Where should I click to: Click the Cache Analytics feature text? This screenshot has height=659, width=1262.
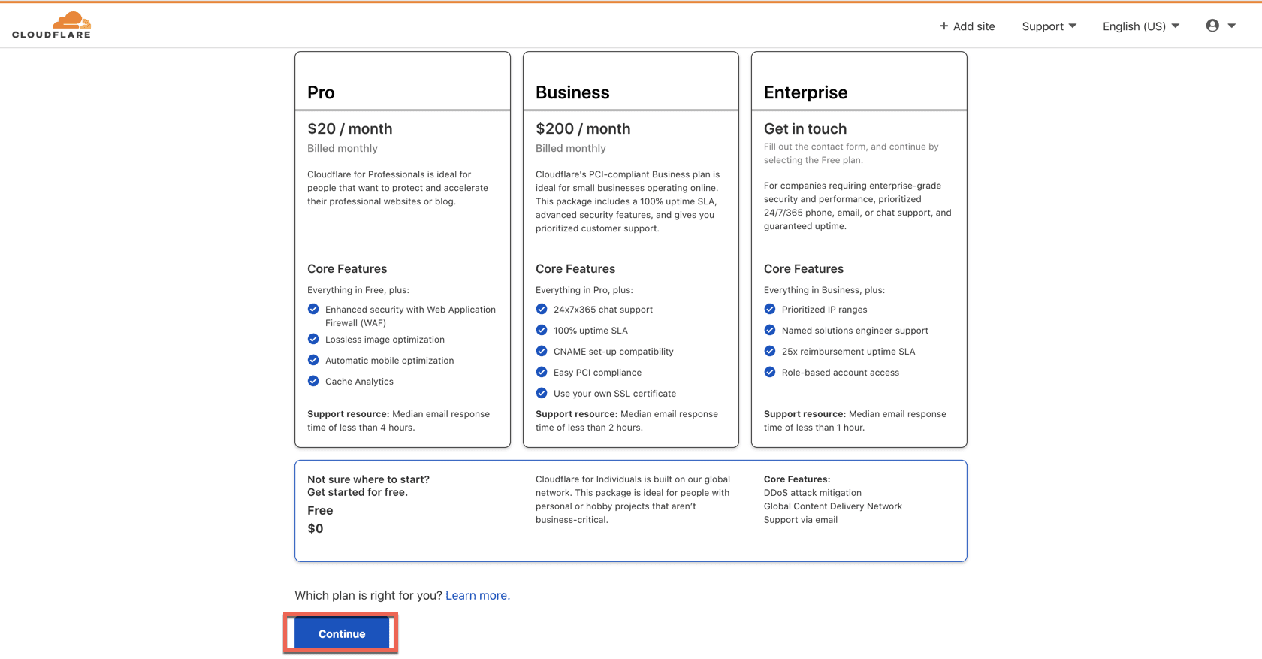tap(359, 382)
